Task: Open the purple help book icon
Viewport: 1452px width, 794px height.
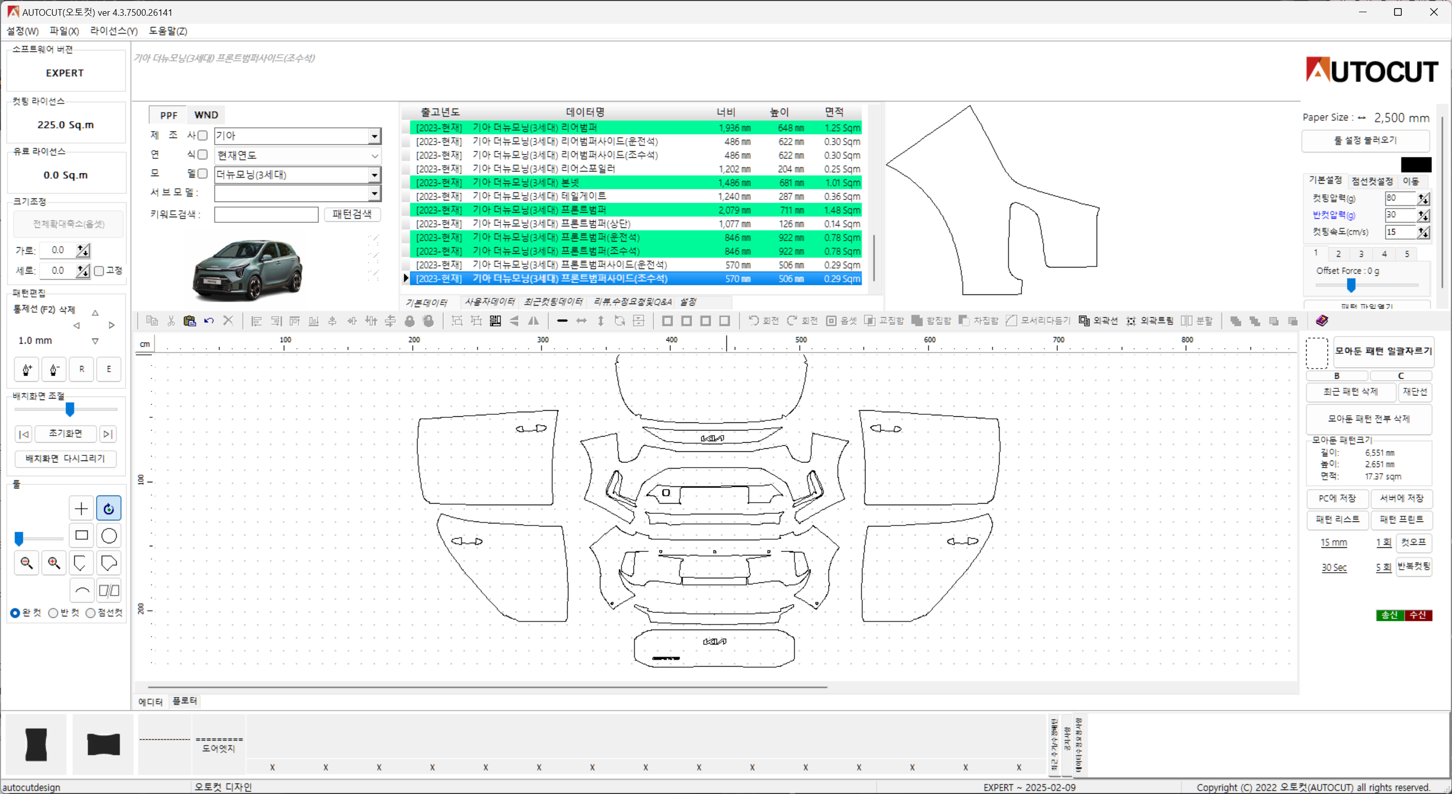Action: pyautogui.click(x=1322, y=321)
